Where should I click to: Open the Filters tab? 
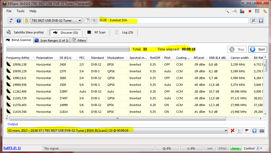coord(79,40)
